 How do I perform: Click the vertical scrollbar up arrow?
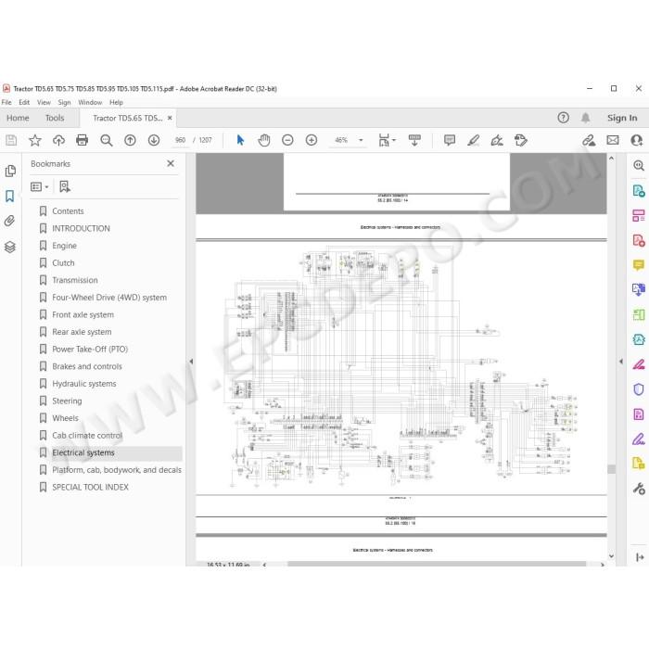[x=611, y=159]
